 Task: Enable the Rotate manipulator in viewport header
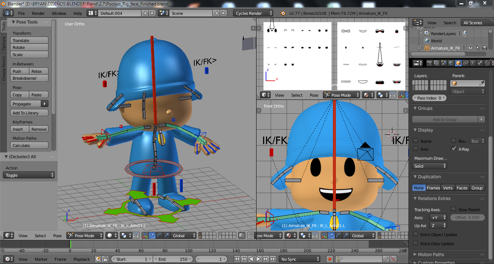159,235
